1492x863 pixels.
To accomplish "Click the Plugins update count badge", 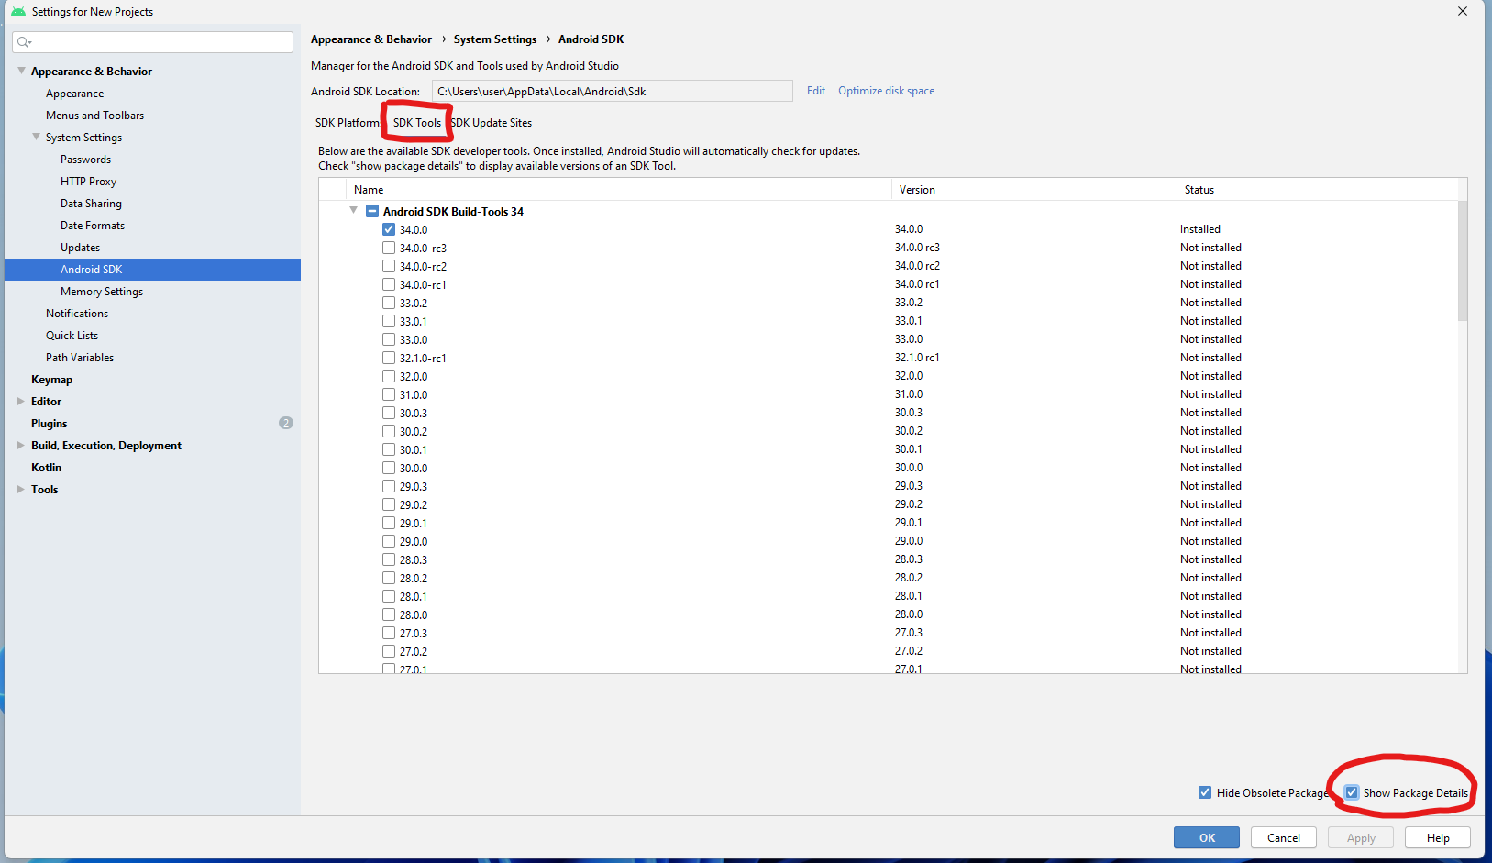I will pos(286,423).
